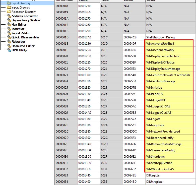
Task: Launch Address Converter from the tree
Action: tap(25, 16)
